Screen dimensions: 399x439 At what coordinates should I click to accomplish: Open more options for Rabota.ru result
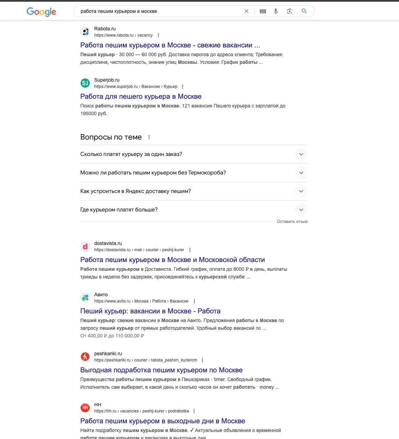pos(158,35)
